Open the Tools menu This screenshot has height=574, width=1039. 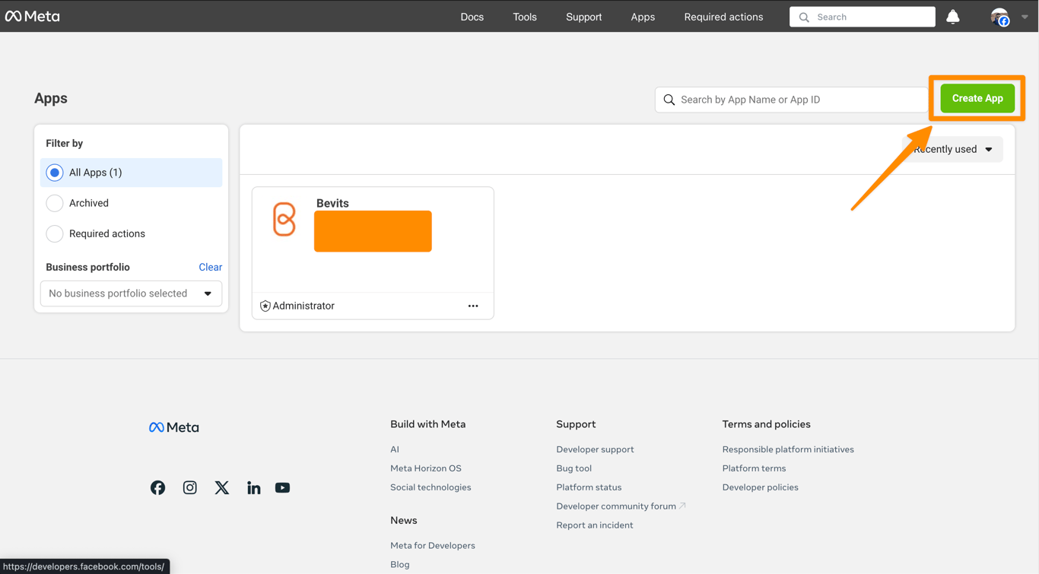click(525, 17)
